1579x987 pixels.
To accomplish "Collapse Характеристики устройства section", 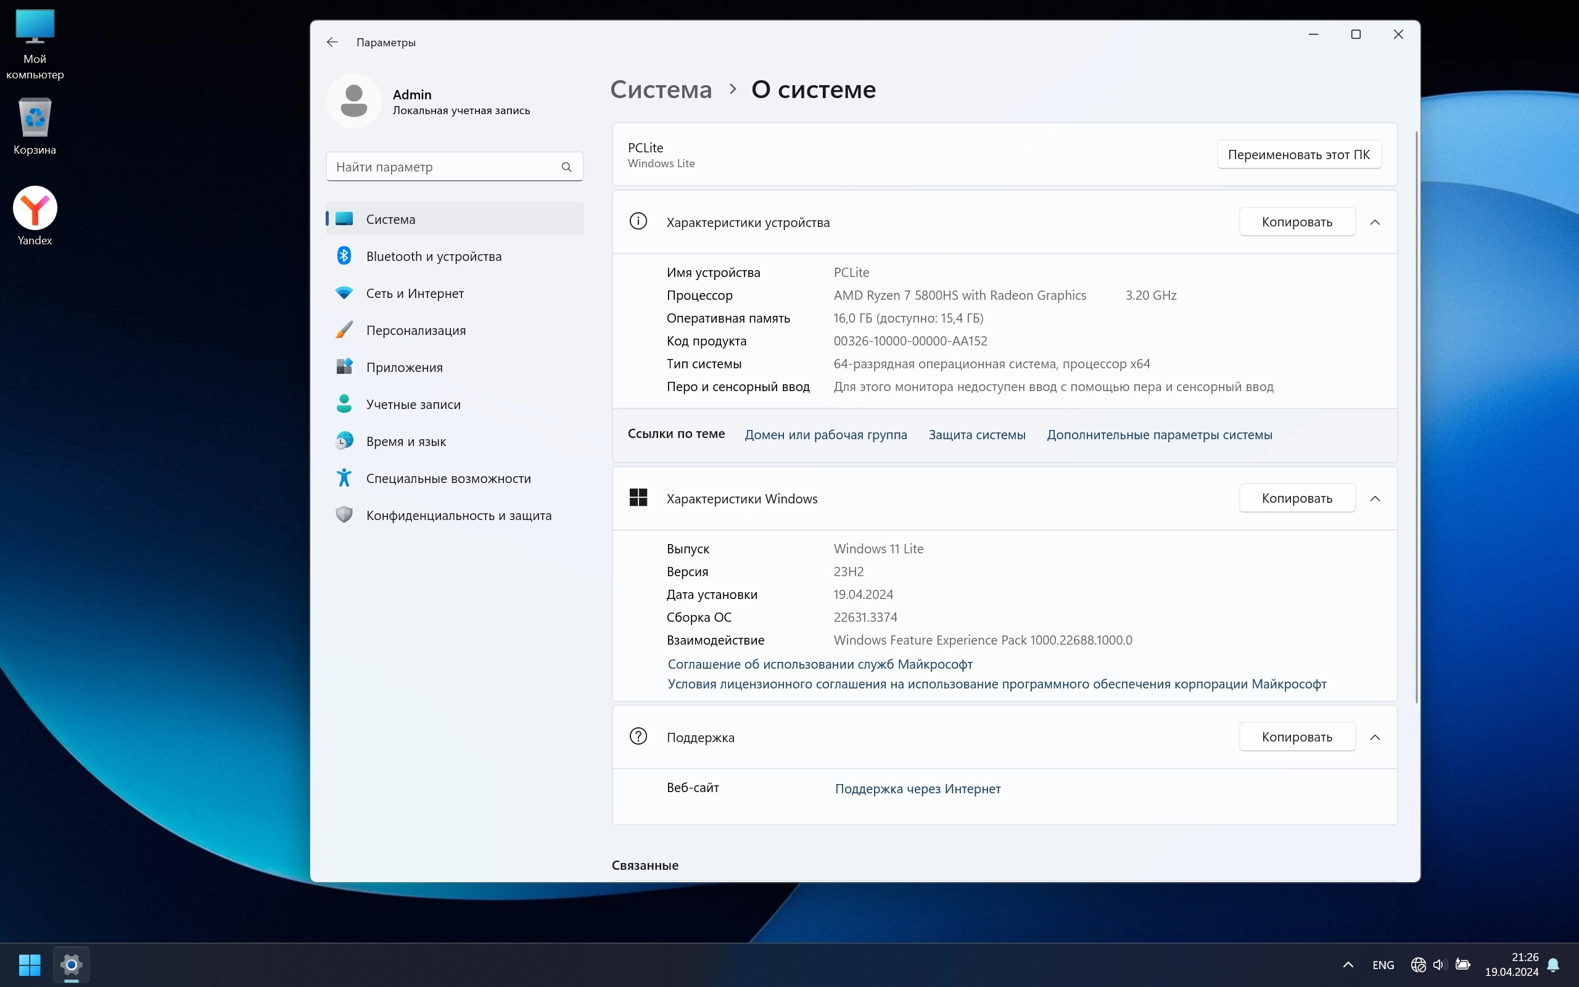I will pyautogui.click(x=1375, y=223).
